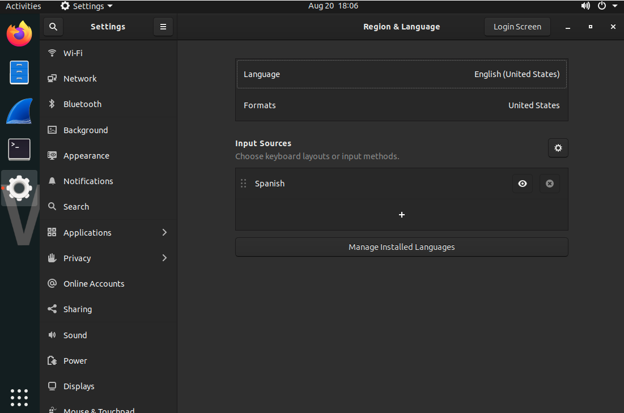Open Displays settings
Screen dimensions: 624x413
click(x=108, y=386)
